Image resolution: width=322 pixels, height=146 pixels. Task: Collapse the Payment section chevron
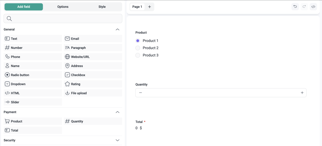(x=118, y=112)
